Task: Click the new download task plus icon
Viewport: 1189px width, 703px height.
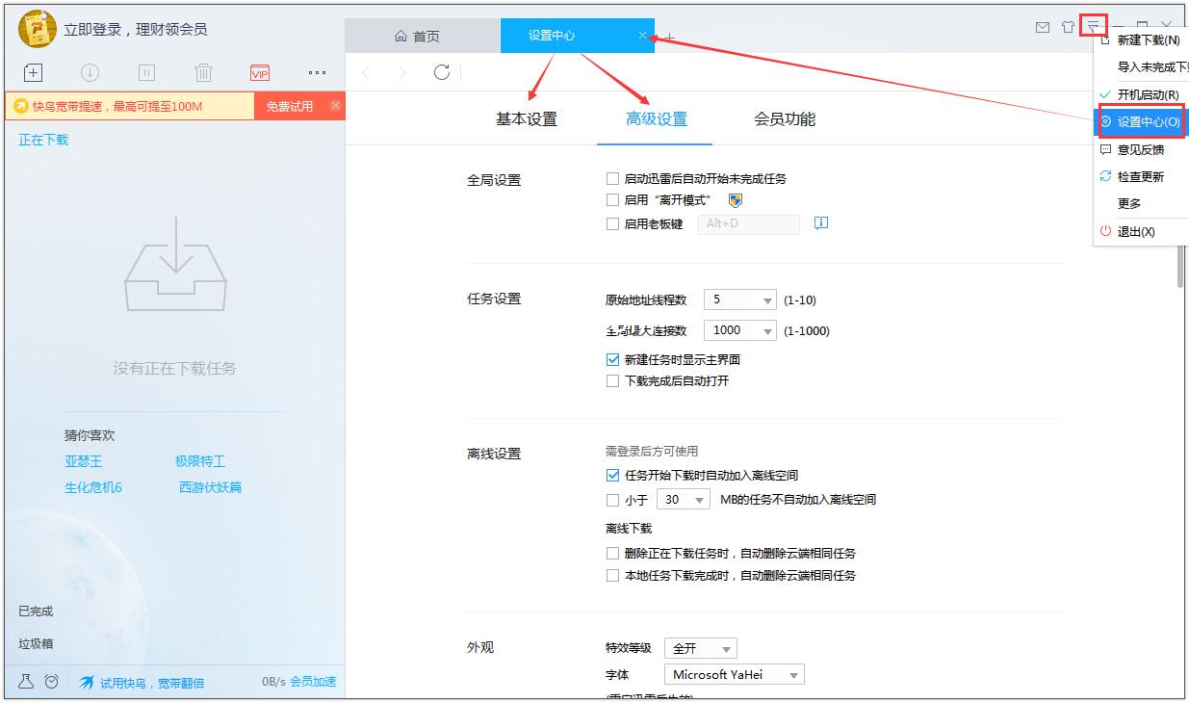Action: point(33,73)
